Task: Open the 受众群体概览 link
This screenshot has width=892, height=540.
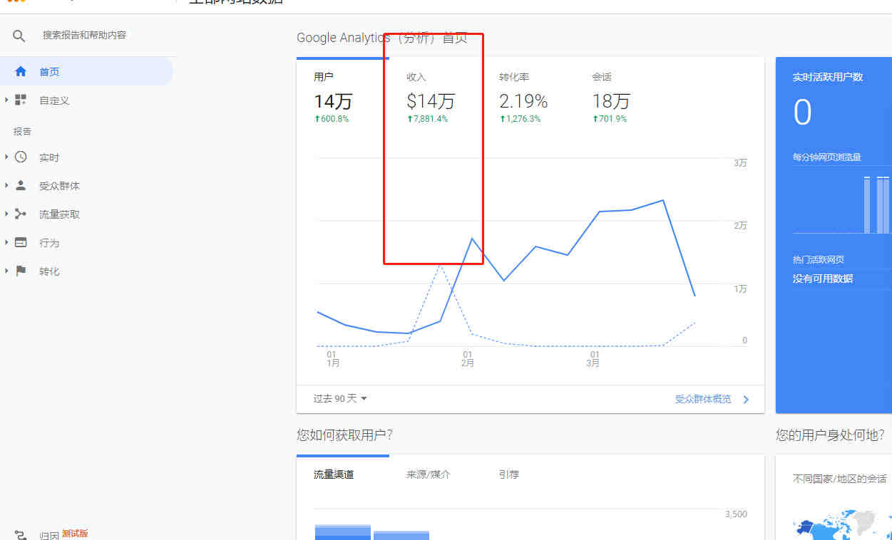Action: pos(703,399)
